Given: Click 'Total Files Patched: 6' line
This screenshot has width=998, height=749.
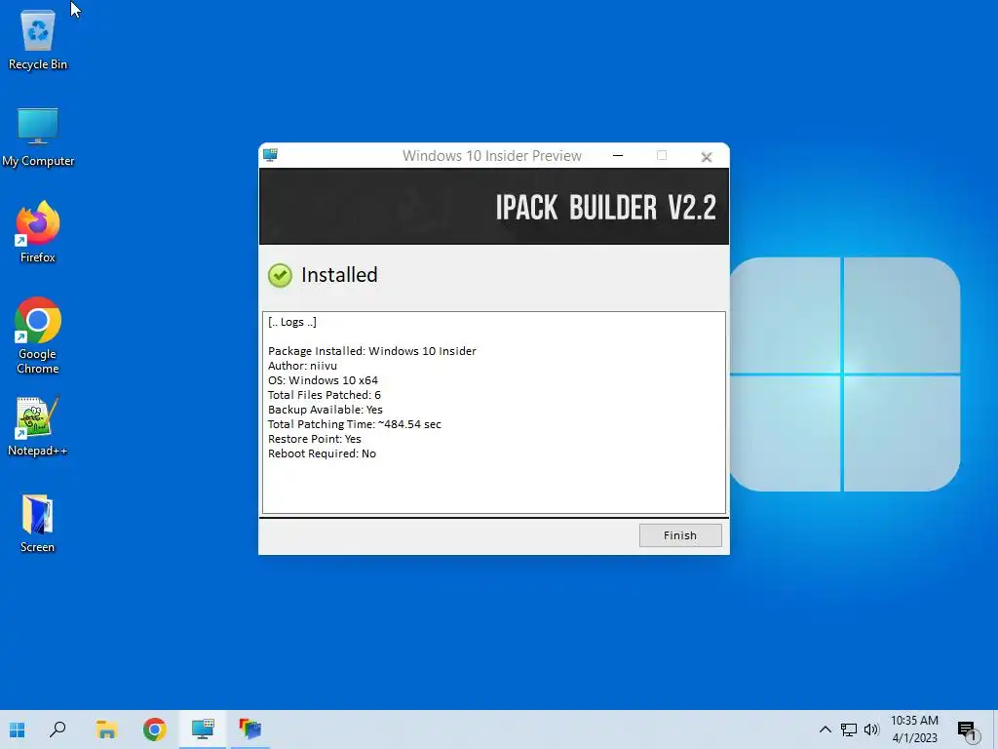Looking at the screenshot, I should pyautogui.click(x=324, y=395).
